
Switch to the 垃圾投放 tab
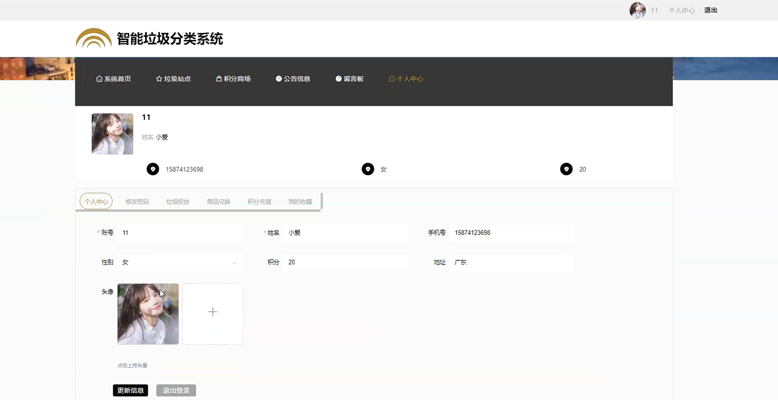(x=178, y=202)
